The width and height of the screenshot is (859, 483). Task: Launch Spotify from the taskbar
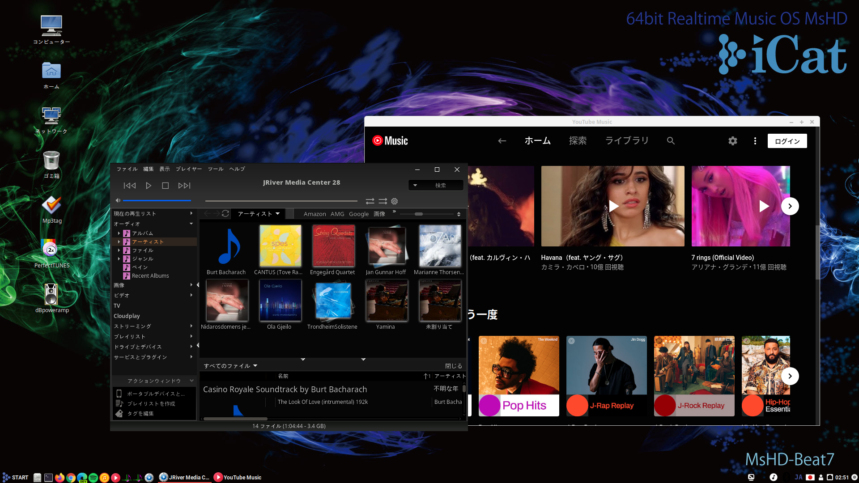click(x=93, y=478)
